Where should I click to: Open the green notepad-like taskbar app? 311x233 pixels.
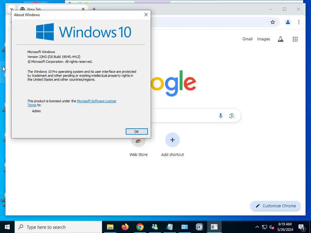(x=169, y=227)
